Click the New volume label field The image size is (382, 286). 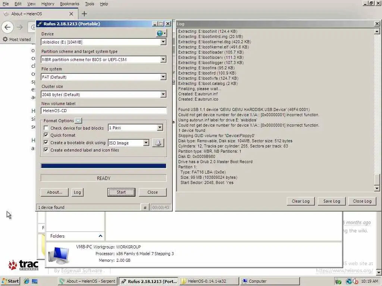pyautogui.click(x=104, y=111)
